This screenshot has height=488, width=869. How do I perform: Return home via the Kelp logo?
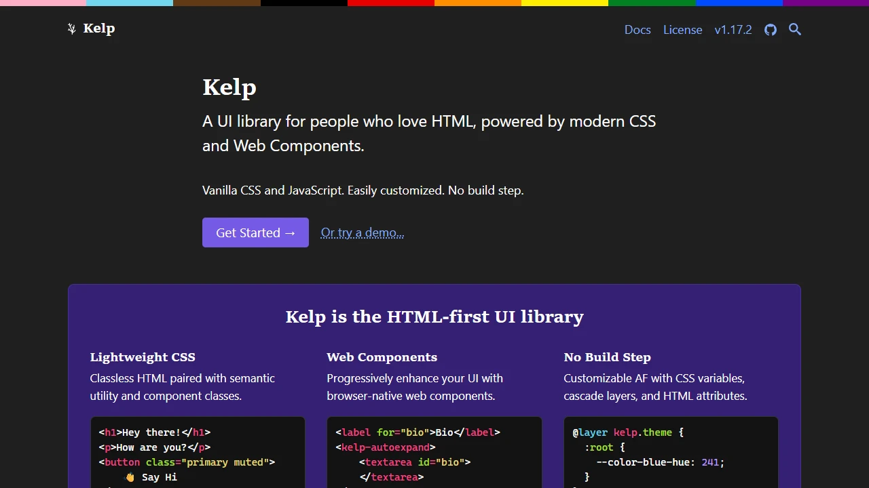point(91,28)
